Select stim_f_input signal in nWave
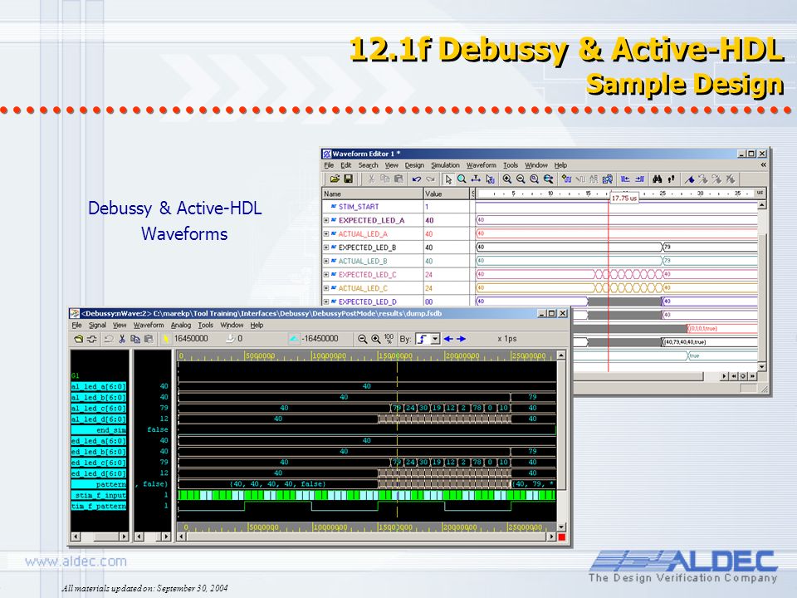This screenshot has width=797, height=598. [x=99, y=495]
